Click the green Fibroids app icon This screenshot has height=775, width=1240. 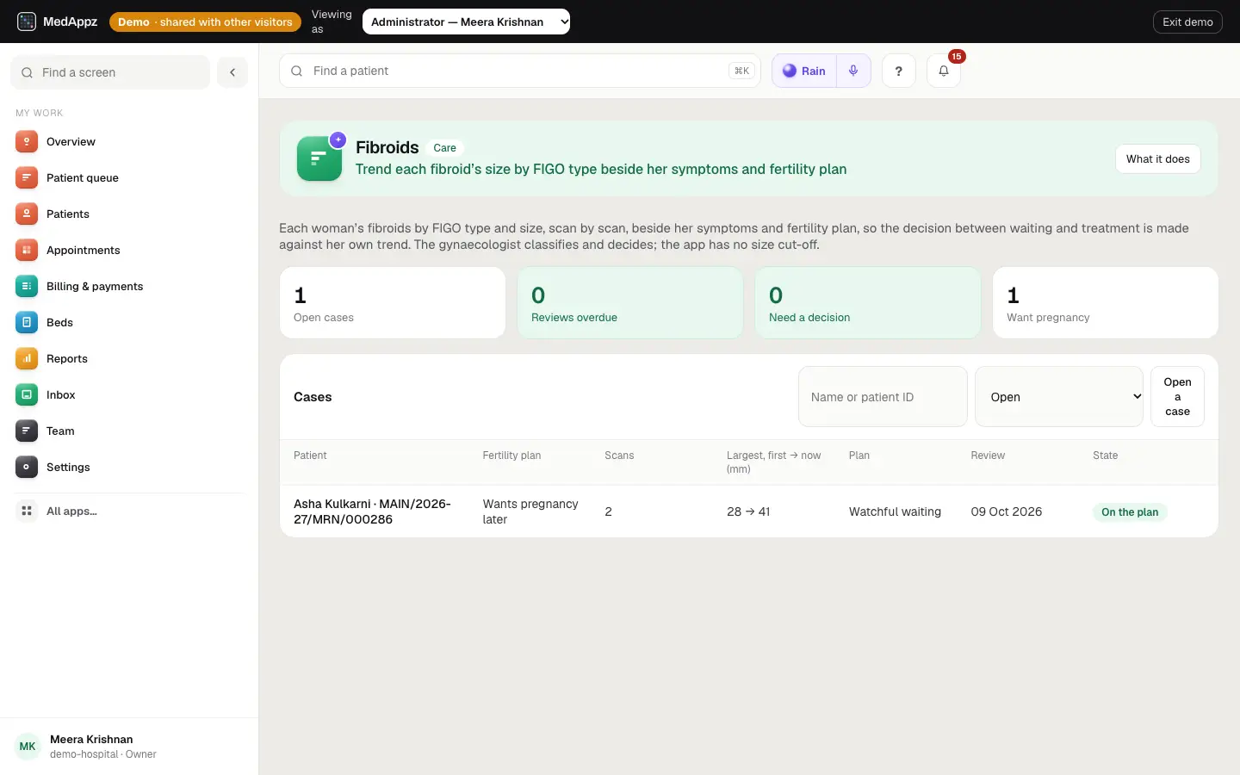click(x=319, y=158)
